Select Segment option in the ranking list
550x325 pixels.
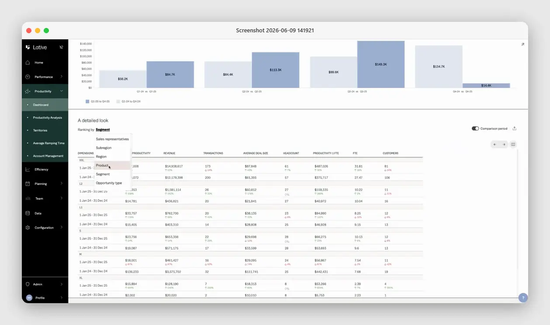112,174
